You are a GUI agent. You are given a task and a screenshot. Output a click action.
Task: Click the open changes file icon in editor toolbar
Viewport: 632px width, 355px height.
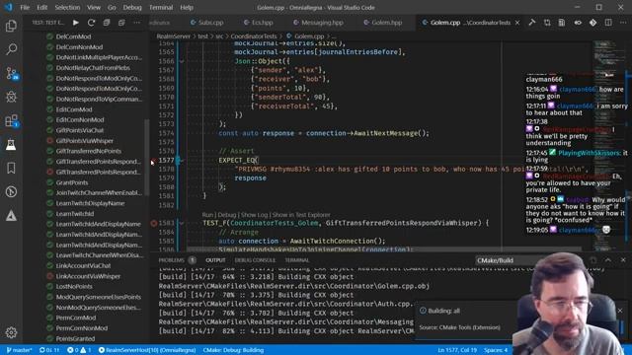point(562,23)
